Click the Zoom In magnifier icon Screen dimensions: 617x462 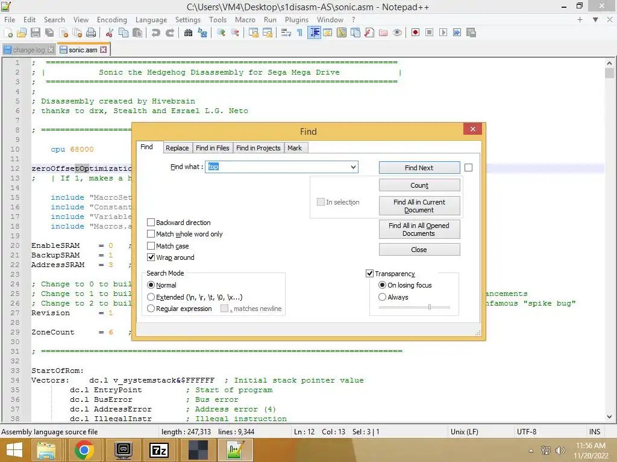point(221,32)
